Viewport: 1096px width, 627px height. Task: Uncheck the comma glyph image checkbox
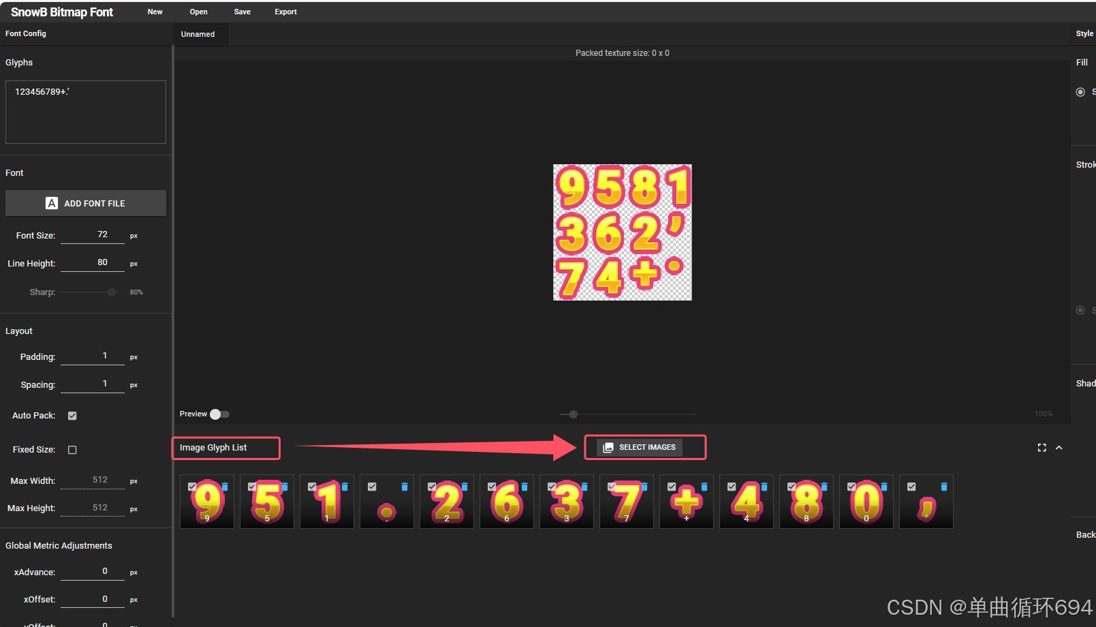pos(911,487)
